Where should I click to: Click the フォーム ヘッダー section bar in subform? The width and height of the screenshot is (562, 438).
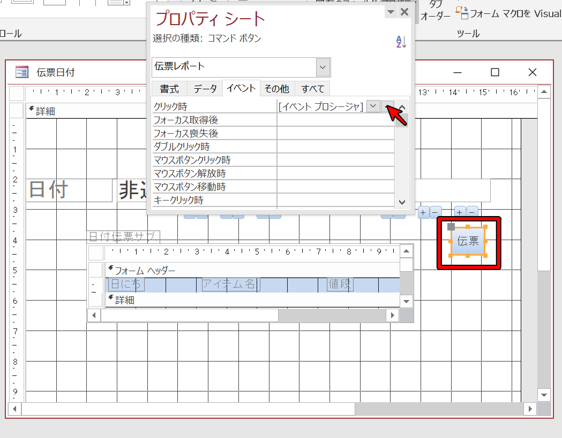(x=252, y=271)
